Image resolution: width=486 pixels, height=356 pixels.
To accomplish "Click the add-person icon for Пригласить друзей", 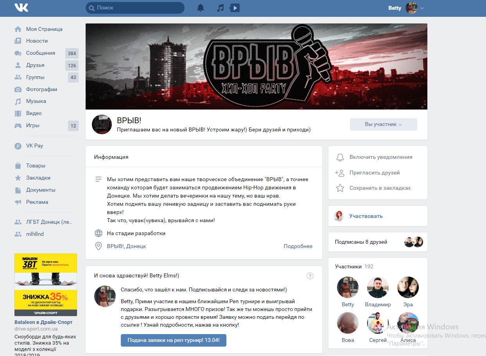I will point(340,173).
